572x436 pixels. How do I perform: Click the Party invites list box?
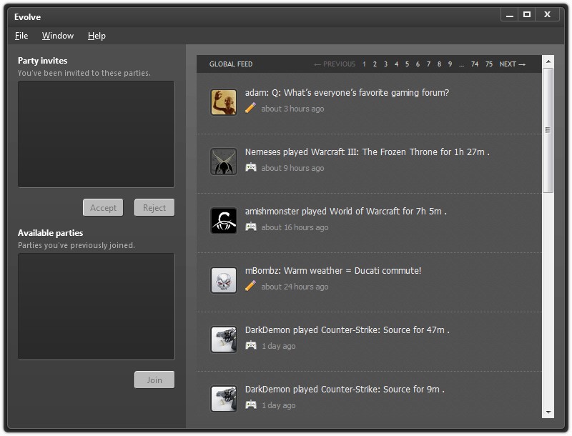tap(97, 134)
